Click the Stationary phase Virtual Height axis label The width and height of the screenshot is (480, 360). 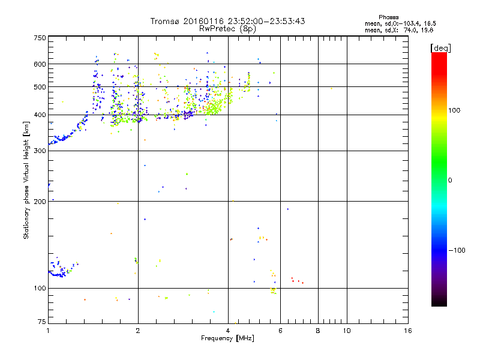26,181
